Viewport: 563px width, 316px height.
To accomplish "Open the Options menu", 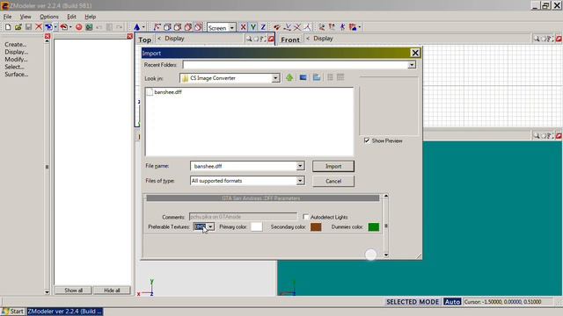I will coord(49,17).
